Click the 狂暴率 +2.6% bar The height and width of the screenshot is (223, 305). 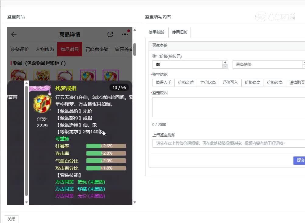coord(106,146)
